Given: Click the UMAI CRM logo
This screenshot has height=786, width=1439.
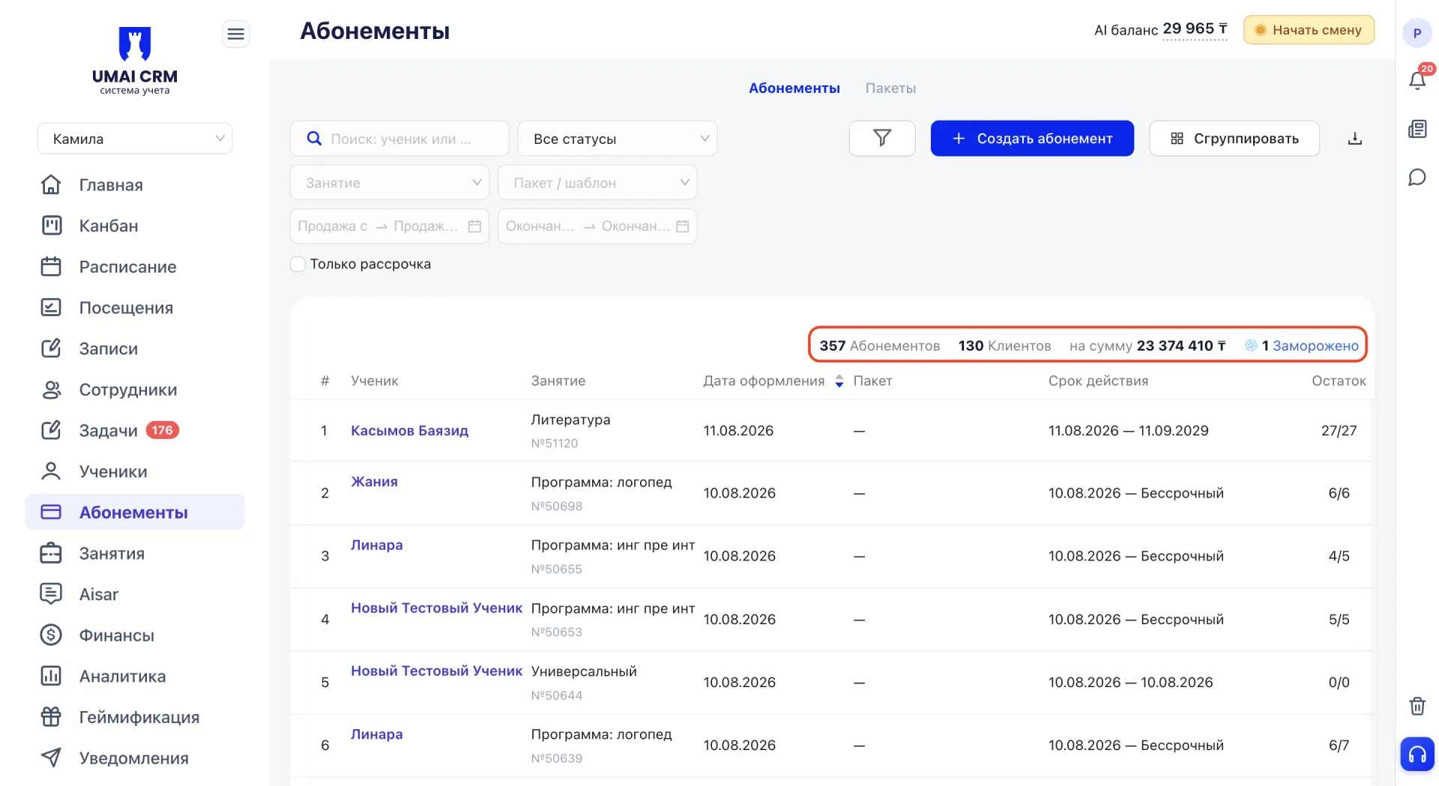Looking at the screenshot, I should (x=135, y=60).
